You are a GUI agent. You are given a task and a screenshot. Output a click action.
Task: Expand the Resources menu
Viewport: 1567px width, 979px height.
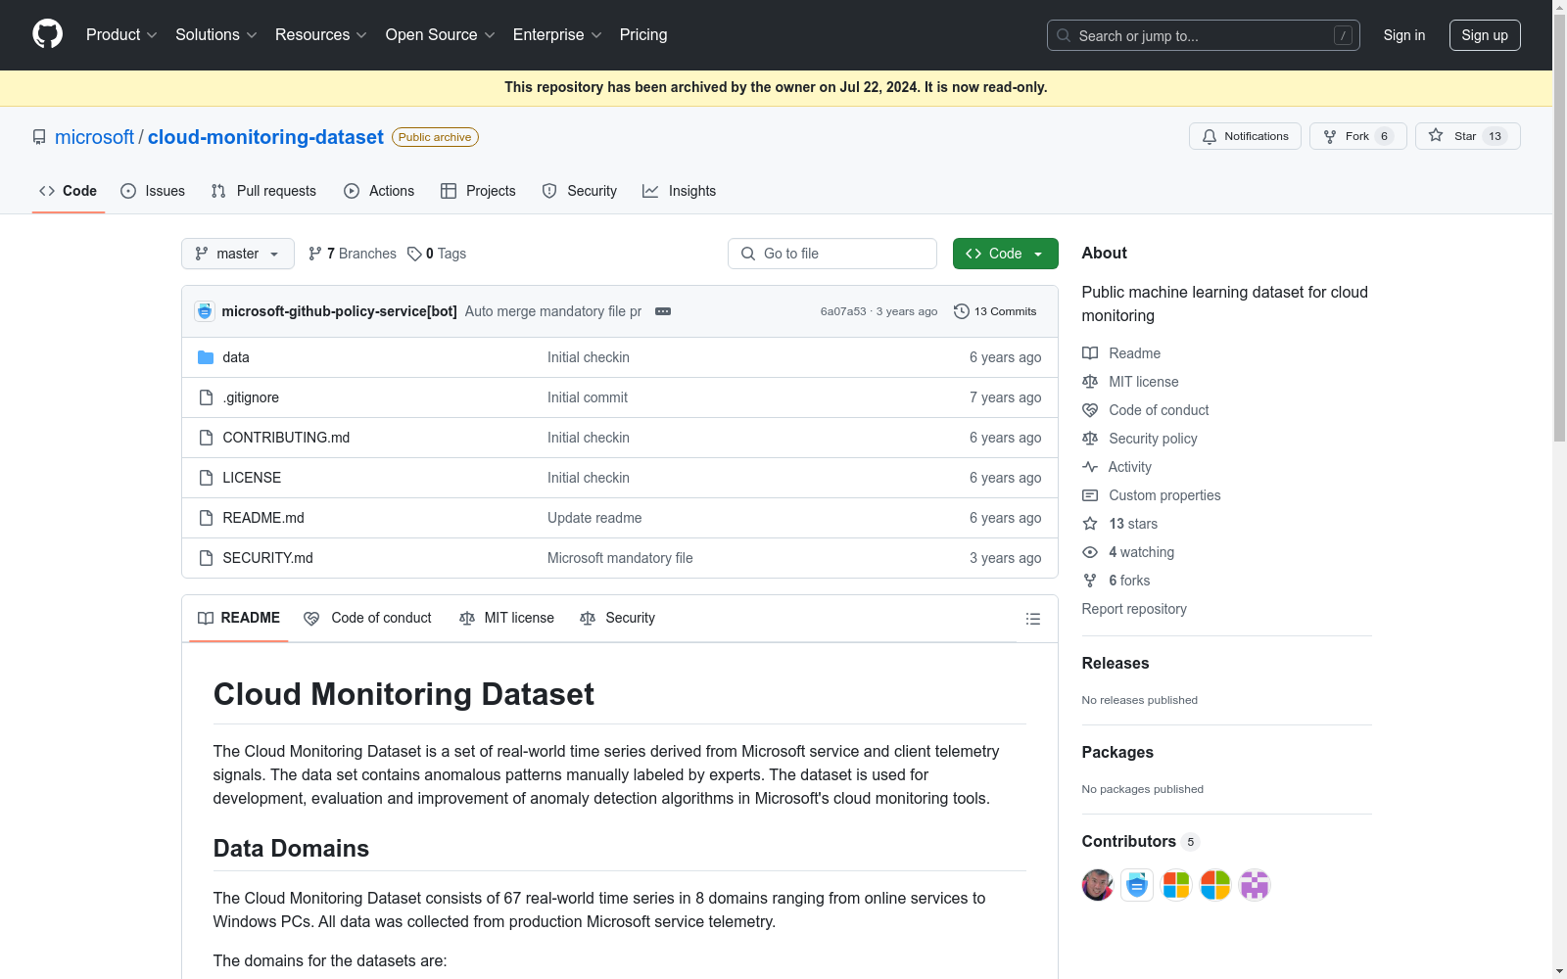[x=321, y=34]
